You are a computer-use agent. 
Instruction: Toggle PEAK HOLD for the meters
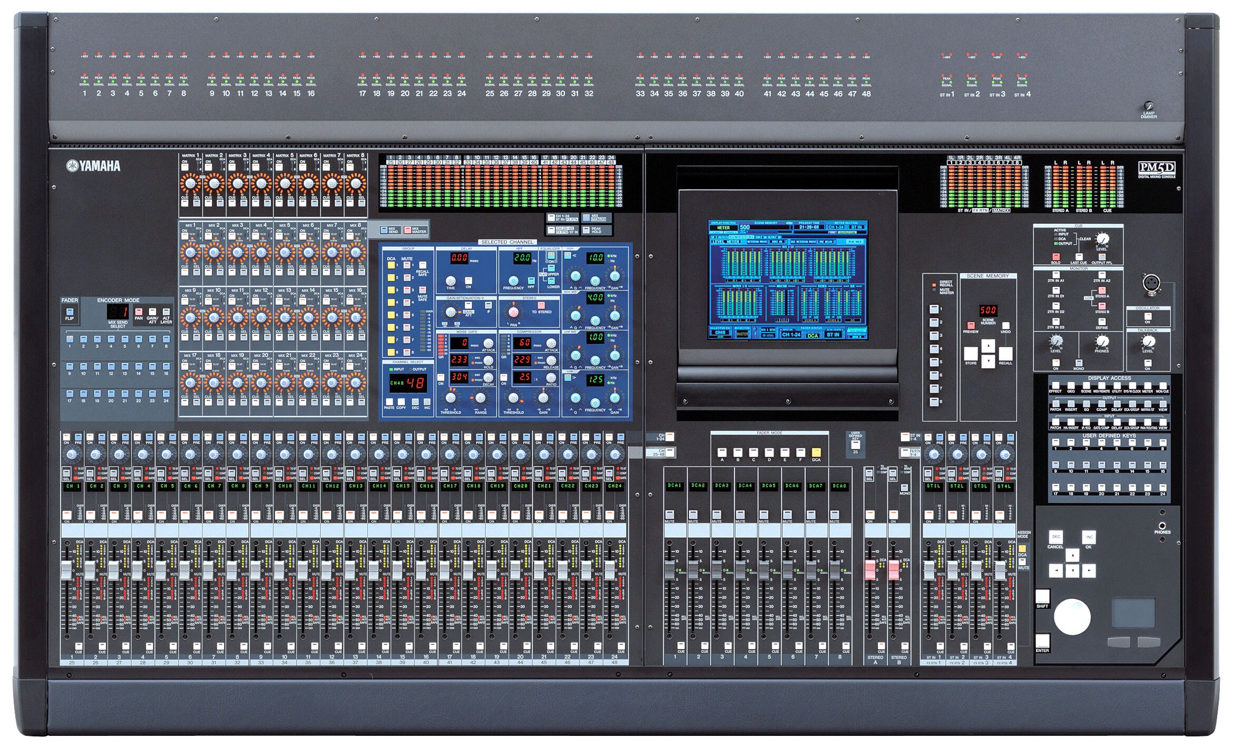(586, 230)
